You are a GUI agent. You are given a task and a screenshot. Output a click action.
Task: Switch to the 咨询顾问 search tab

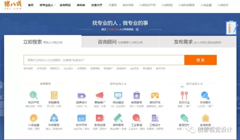click(120, 42)
